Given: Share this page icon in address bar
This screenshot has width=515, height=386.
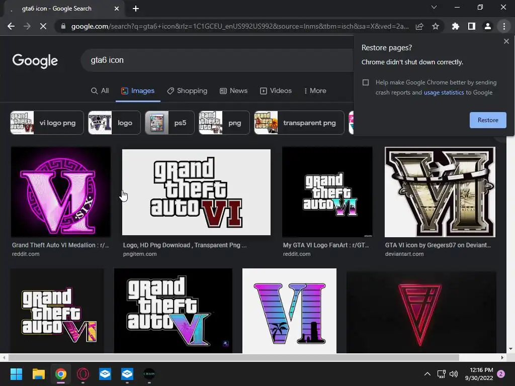Looking at the screenshot, I should 419,26.
